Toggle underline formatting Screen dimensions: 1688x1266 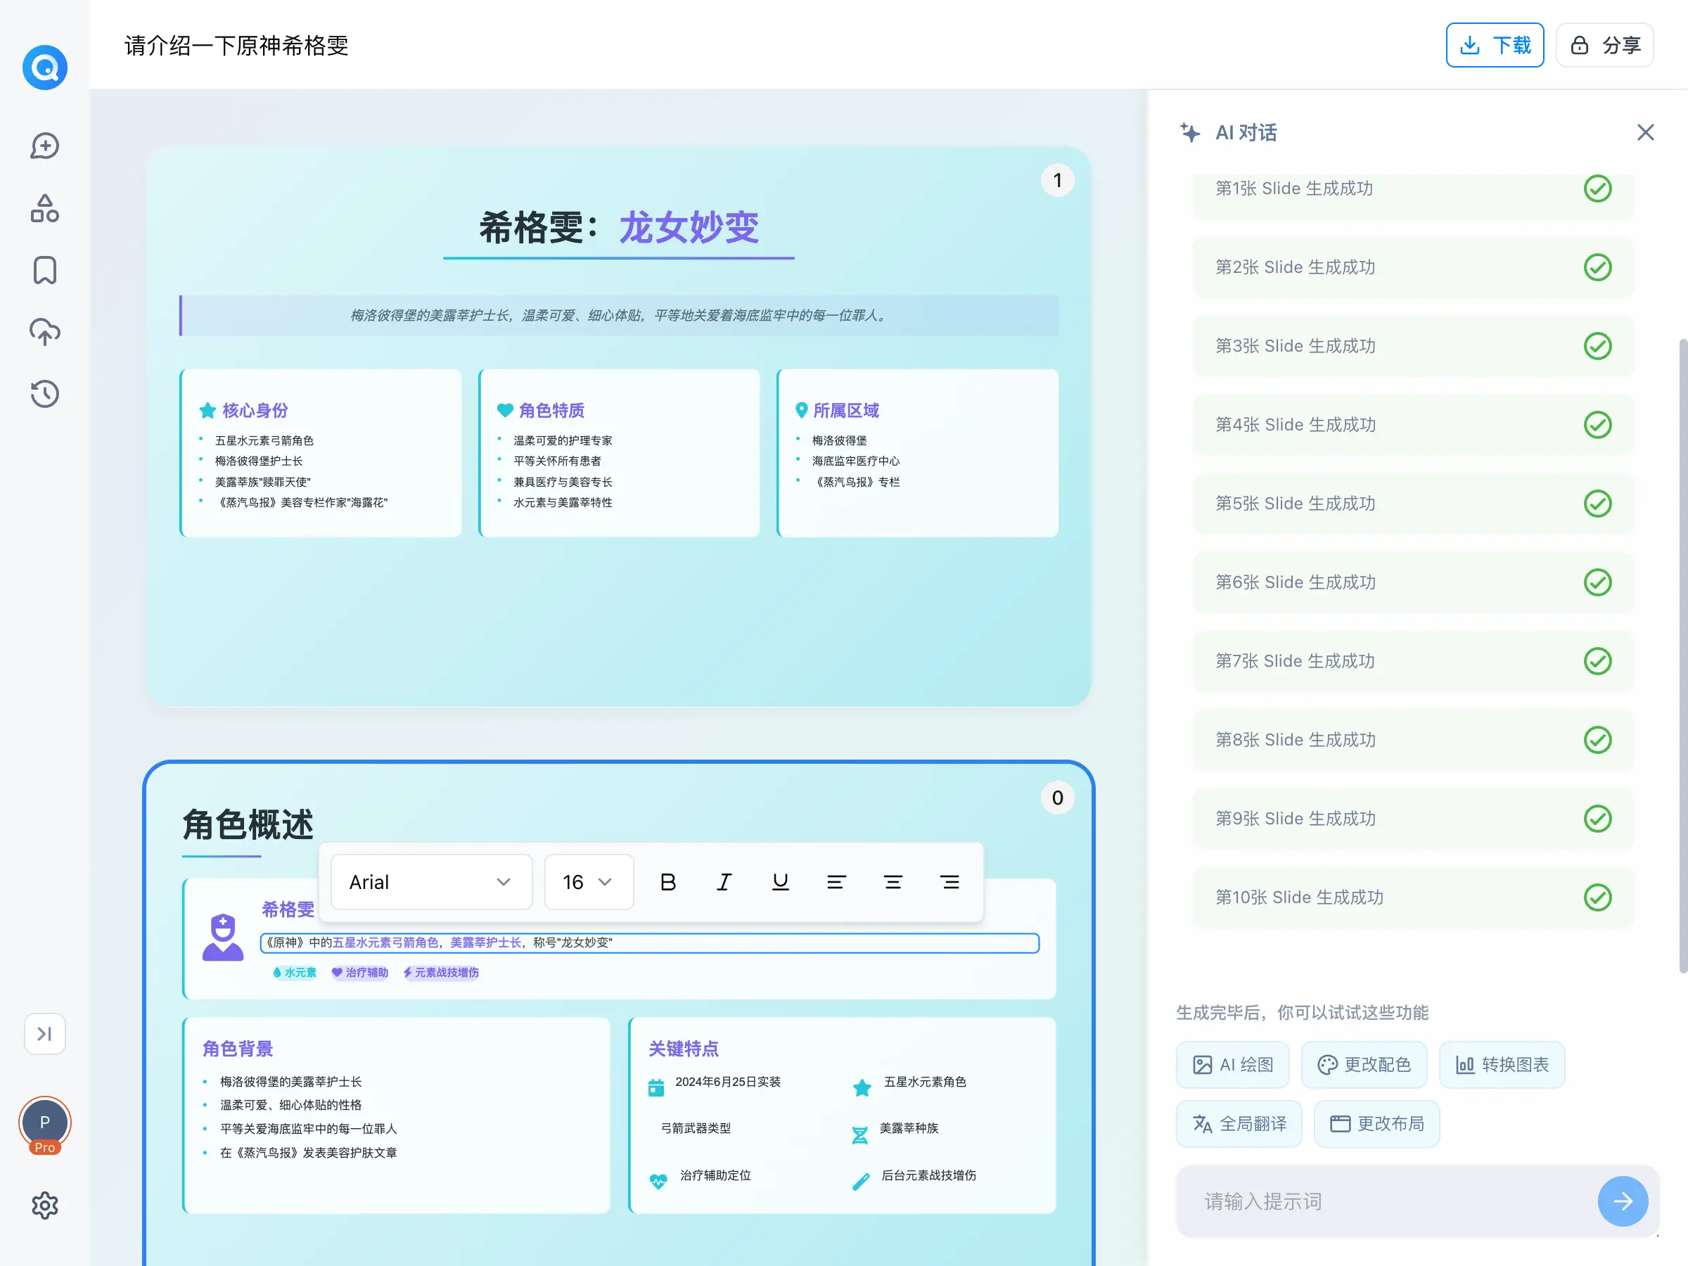click(x=780, y=882)
